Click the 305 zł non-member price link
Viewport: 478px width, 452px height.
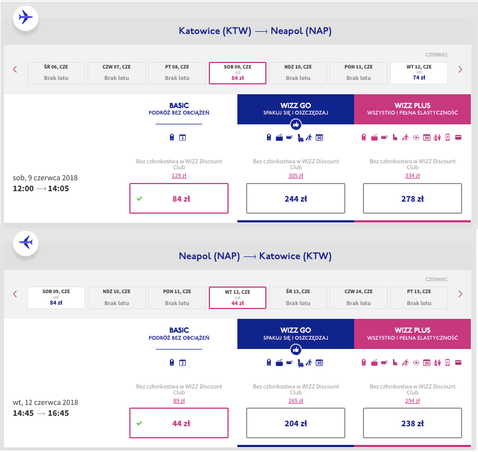pyautogui.click(x=295, y=176)
